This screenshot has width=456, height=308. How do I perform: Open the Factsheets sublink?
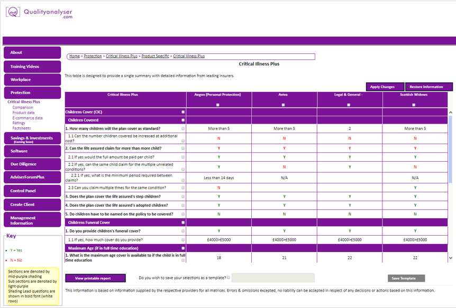[x=22, y=128]
